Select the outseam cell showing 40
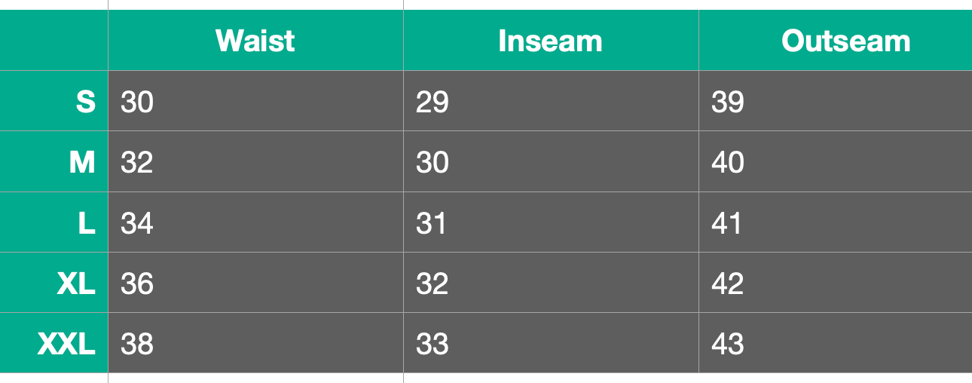972x383 pixels. (836, 161)
